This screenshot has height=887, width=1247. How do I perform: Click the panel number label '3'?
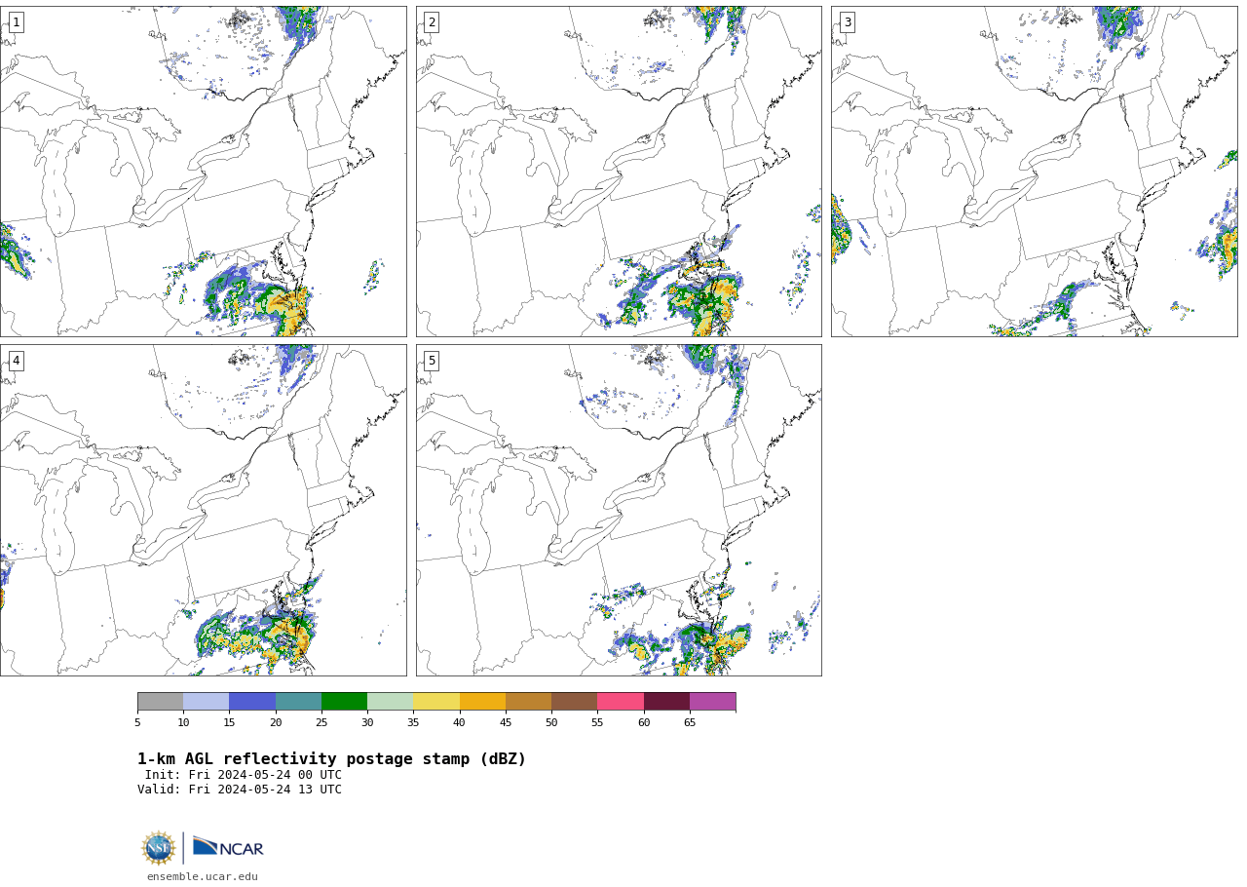[x=847, y=22]
